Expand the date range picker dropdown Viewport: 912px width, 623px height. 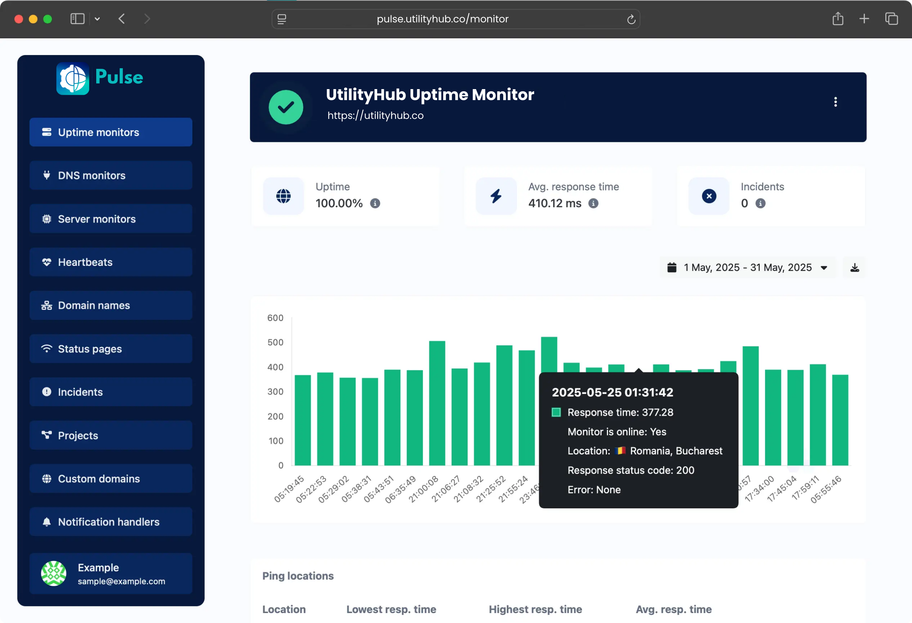824,267
